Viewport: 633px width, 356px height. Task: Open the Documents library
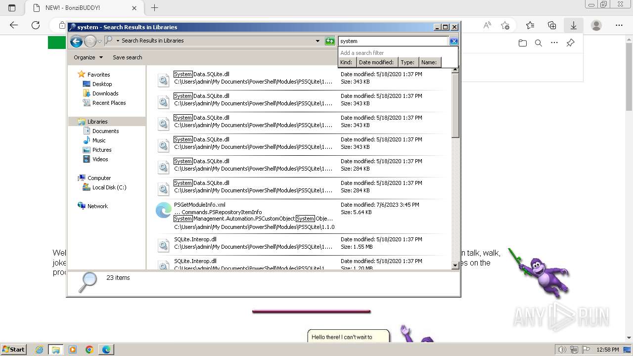pyautogui.click(x=105, y=131)
